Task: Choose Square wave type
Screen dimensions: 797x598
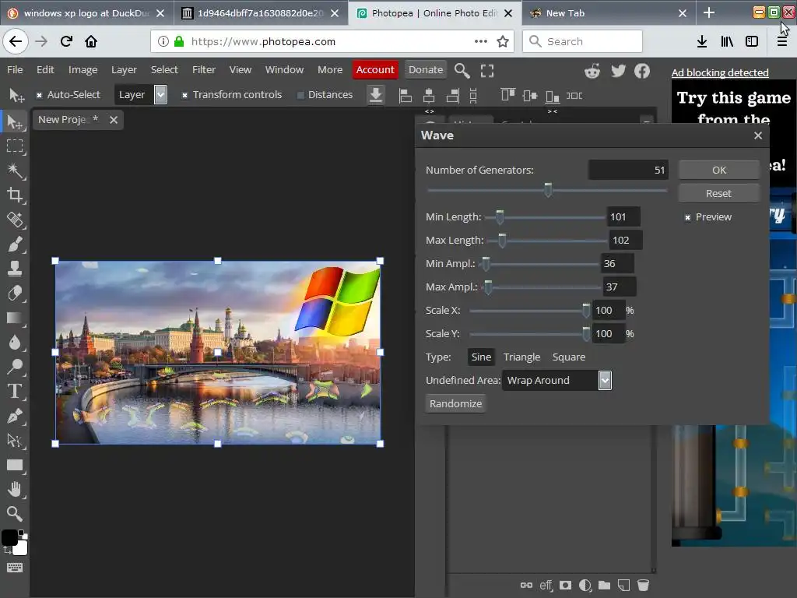Action: [x=569, y=357]
